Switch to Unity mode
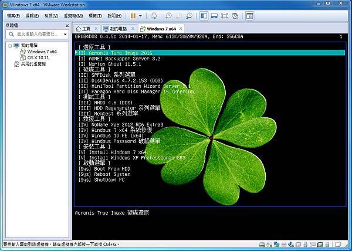352x251 pixels. coord(235,16)
